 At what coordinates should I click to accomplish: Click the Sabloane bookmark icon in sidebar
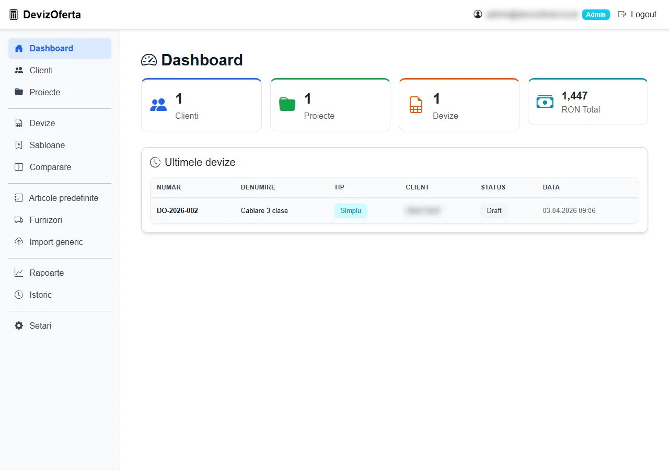tap(19, 145)
